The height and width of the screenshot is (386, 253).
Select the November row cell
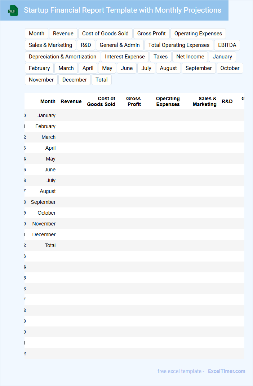coord(44,224)
